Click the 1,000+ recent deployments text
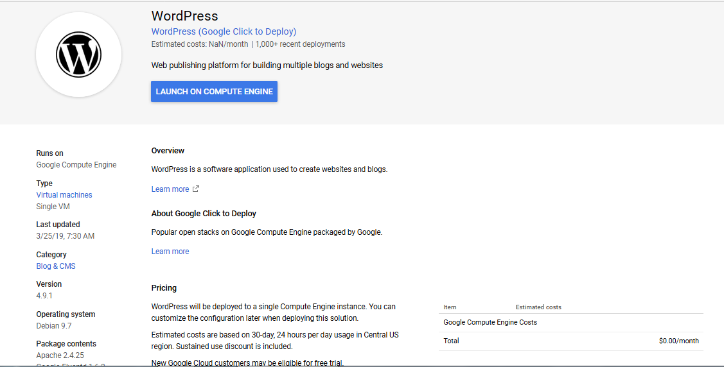This screenshot has width=724, height=367. (x=301, y=44)
